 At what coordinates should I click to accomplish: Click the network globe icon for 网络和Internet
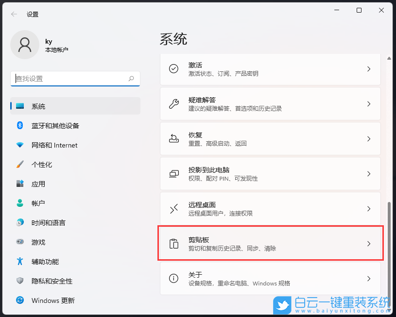[x=19, y=145]
